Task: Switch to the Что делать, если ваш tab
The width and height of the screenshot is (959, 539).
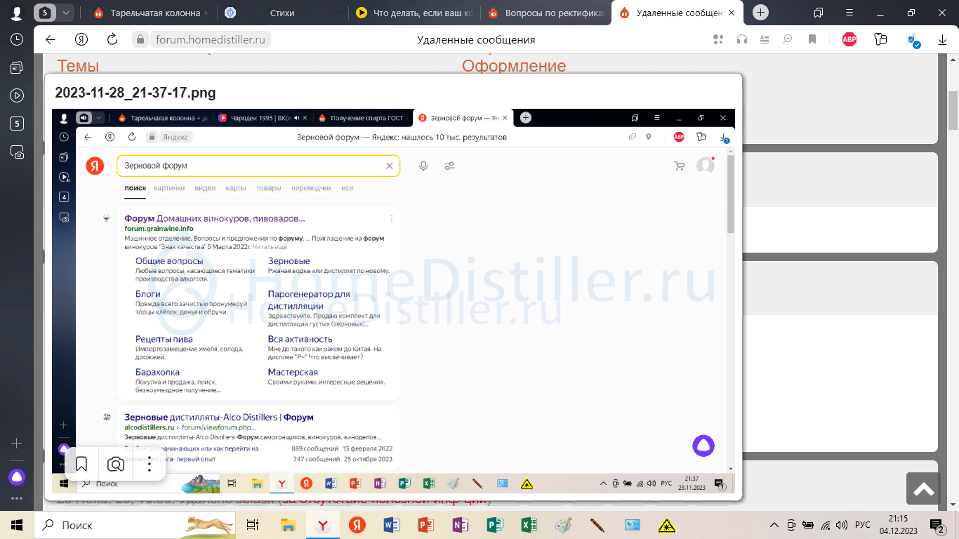Action: 414,13
